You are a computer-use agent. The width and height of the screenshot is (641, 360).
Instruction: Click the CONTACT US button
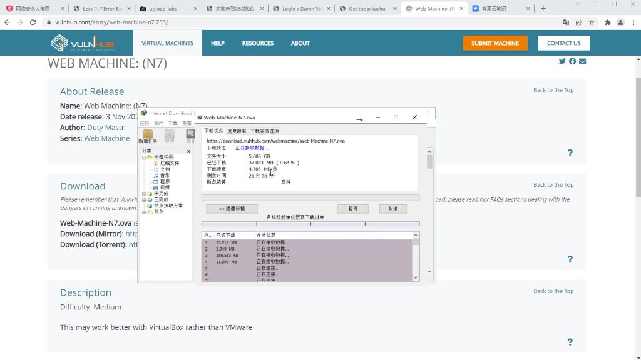pyautogui.click(x=564, y=43)
